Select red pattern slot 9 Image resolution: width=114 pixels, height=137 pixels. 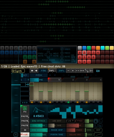84,57
